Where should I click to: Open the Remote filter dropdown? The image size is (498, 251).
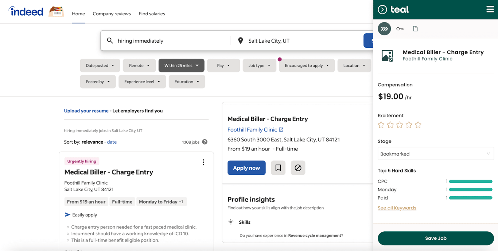(139, 66)
